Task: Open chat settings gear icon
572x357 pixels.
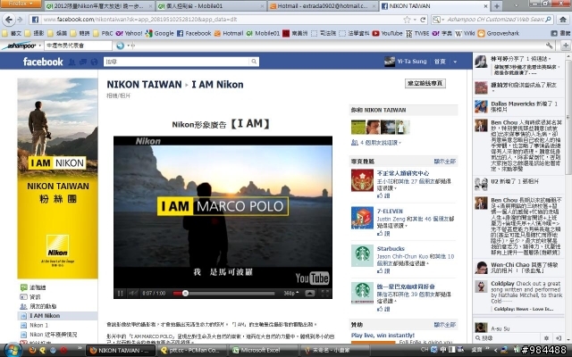Action: coord(546,338)
